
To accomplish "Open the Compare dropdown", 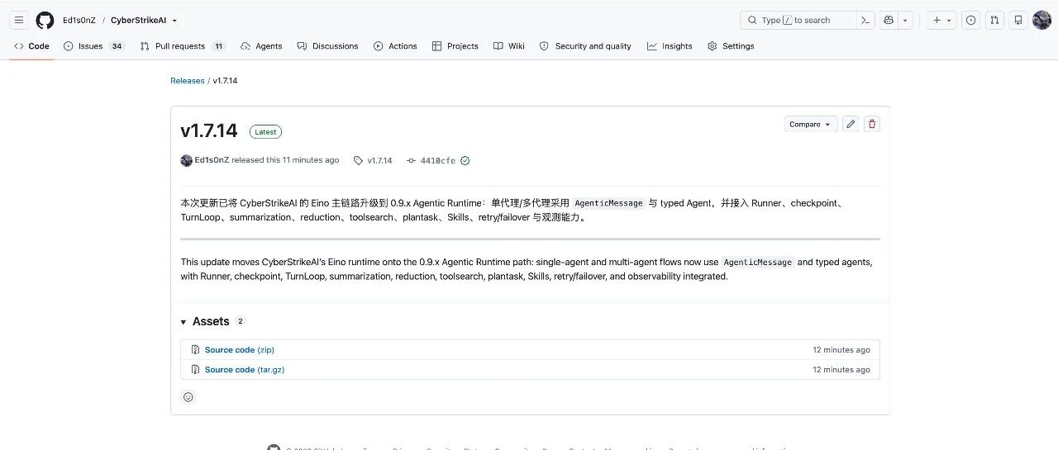I will pyautogui.click(x=810, y=124).
